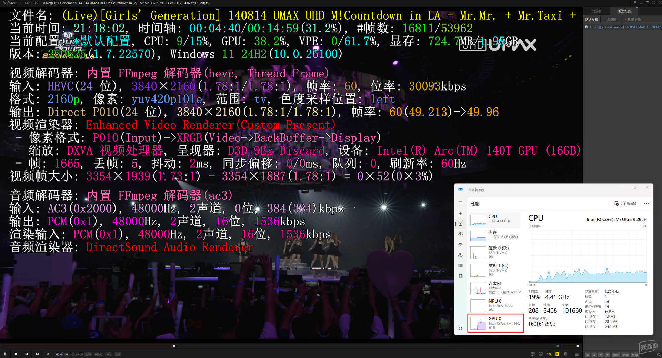This screenshot has width=662, height=358.
Task: Open PotPlayer control panel gear
Action: click(565, 354)
